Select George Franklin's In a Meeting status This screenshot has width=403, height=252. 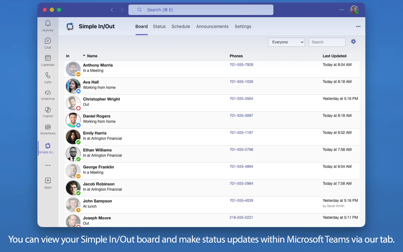(93, 172)
